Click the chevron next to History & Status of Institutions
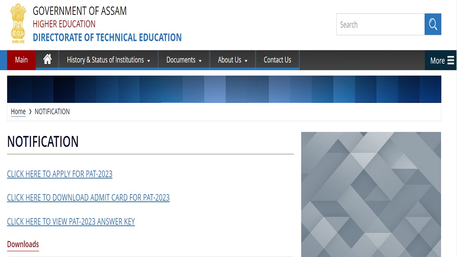The height and width of the screenshot is (257, 457). [x=149, y=60]
